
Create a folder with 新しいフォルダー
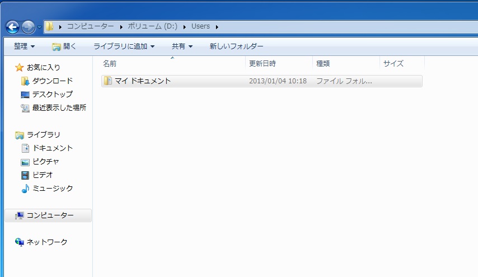[x=236, y=46]
